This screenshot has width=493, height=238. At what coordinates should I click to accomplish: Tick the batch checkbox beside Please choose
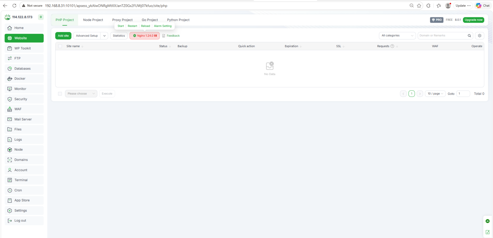click(x=60, y=94)
